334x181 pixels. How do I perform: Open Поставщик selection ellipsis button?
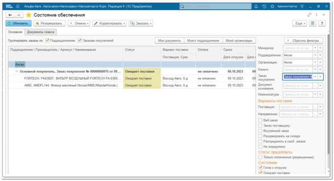pyautogui.click(x=315, y=107)
